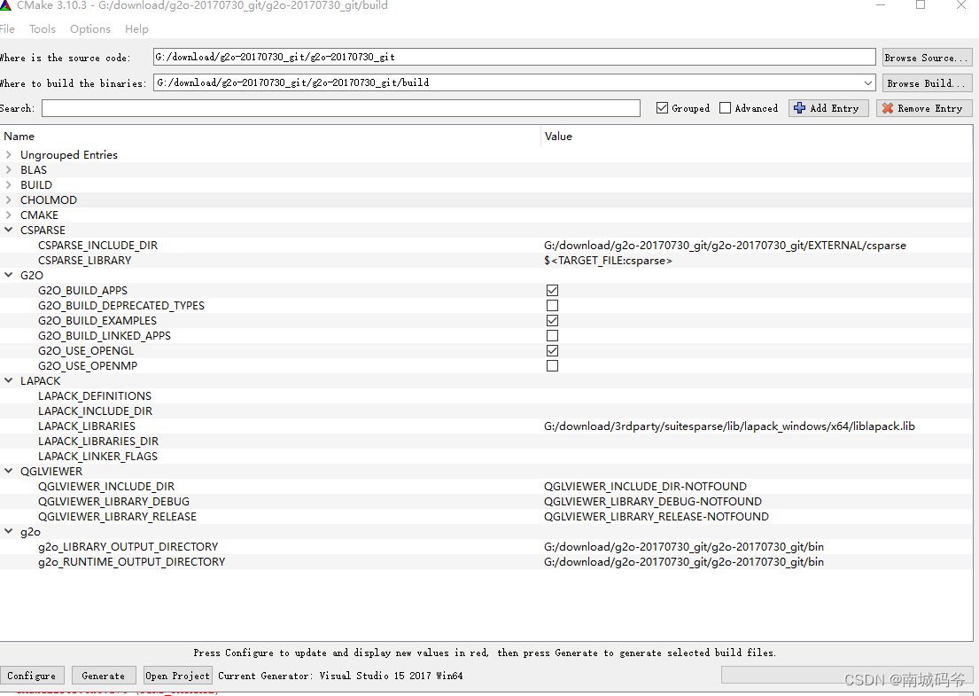Click g2o_LIBRARY_OUTPUT_DIRECTORY bin path value
The width and height of the screenshot is (979, 696).
tap(684, 547)
